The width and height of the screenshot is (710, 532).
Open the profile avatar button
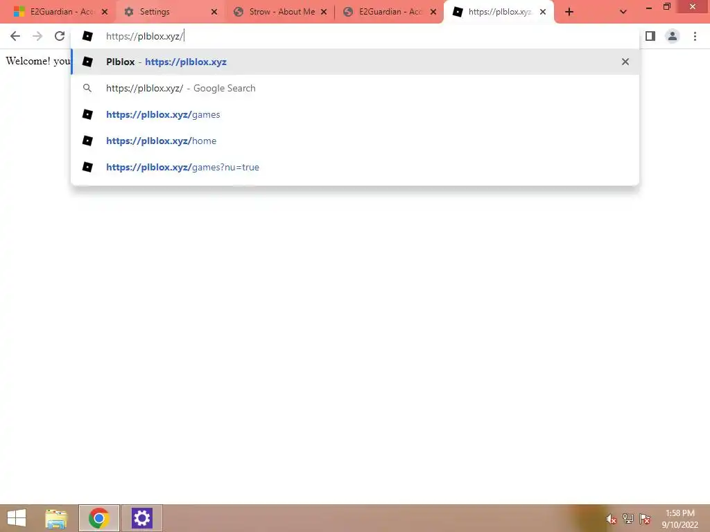pos(673,36)
